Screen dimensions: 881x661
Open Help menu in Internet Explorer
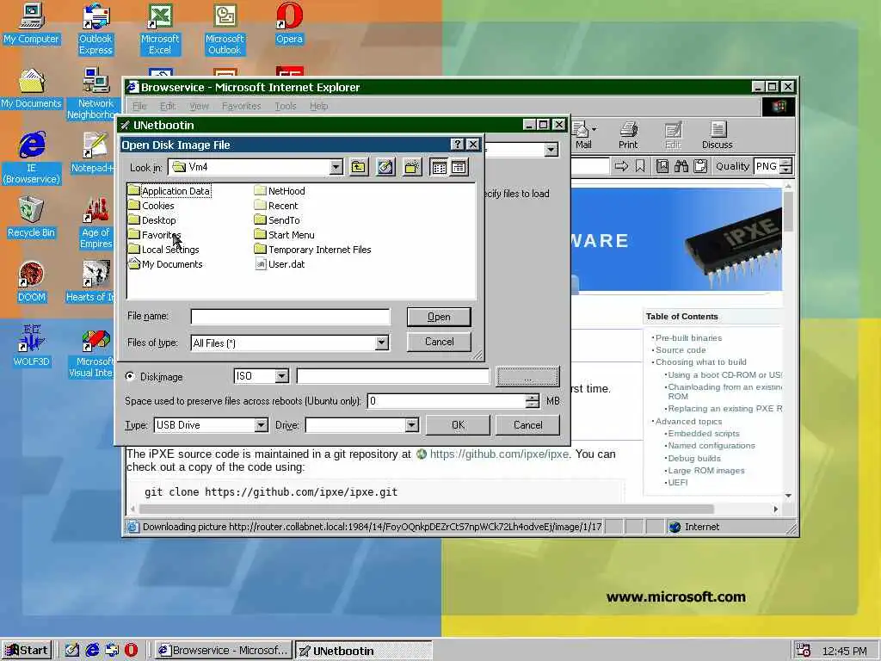click(318, 106)
